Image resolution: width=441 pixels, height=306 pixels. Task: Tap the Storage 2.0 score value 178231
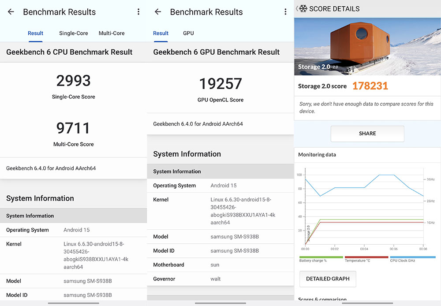point(370,86)
